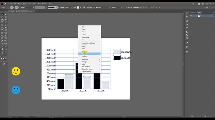
Task: Open the fill color dropdown arrow
Action: (14, 8)
